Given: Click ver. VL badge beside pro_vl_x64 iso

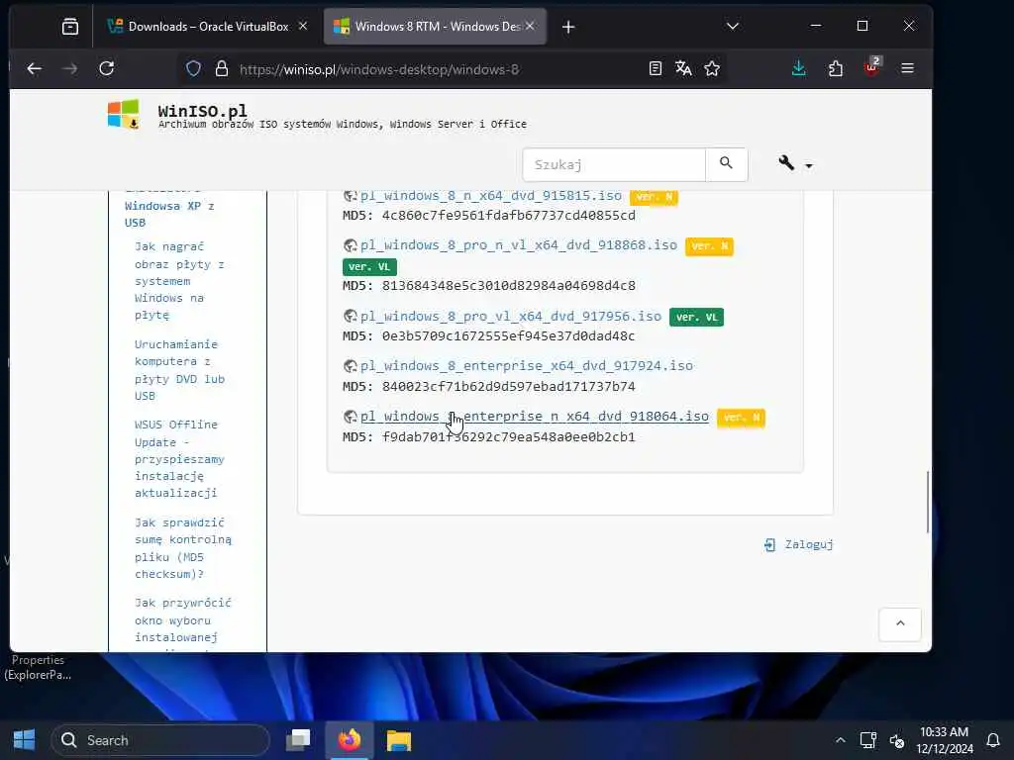Looking at the screenshot, I should (x=696, y=318).
